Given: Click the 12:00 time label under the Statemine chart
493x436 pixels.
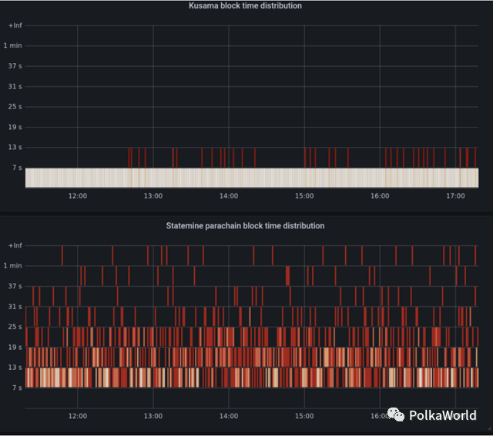Looking at the screenshot, I should click(78, 416).
